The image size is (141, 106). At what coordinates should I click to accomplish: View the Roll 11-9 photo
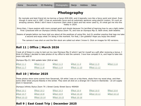tap(58, 68)
